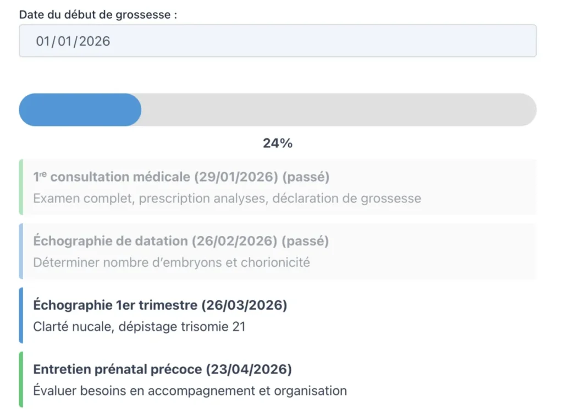
Task: Click the 24% progress label
Action: tap(278, 144)
